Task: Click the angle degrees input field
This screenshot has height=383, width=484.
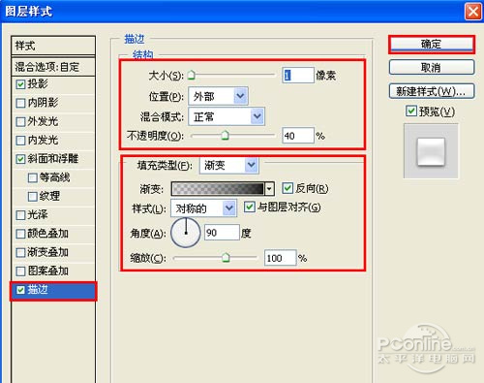Action: point(222,233)
